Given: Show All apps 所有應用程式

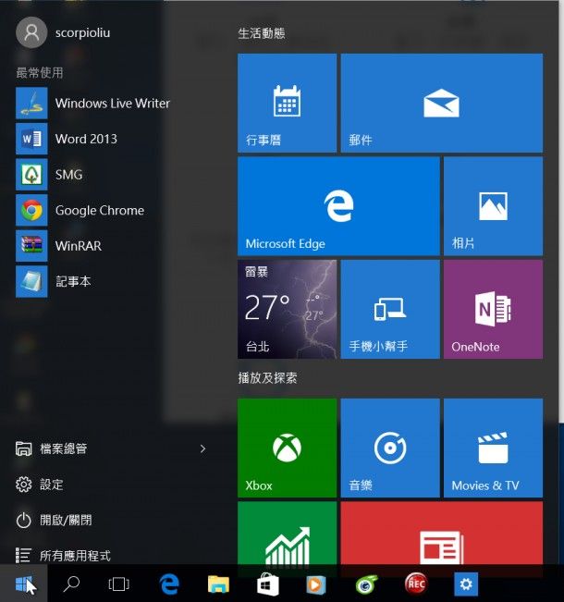Looking at the screenshot, I should pos(64,555).
